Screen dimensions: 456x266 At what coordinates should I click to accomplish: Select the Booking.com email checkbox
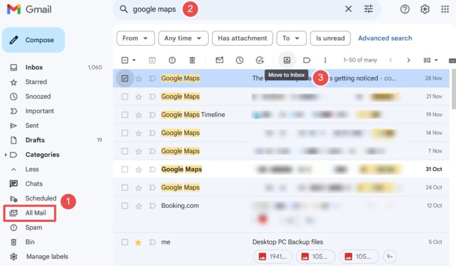125,206
